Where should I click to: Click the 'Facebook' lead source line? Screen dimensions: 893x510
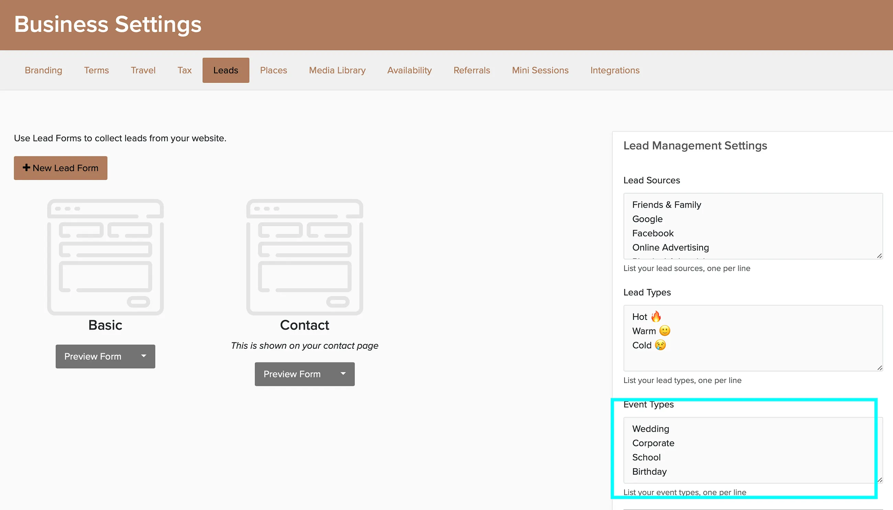click(x=653, y=233)
